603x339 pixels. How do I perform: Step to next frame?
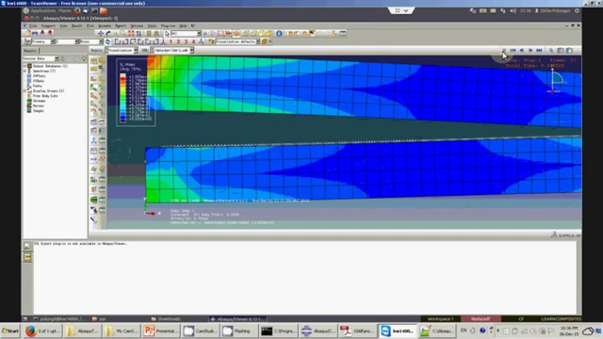[x=530, y=50]
